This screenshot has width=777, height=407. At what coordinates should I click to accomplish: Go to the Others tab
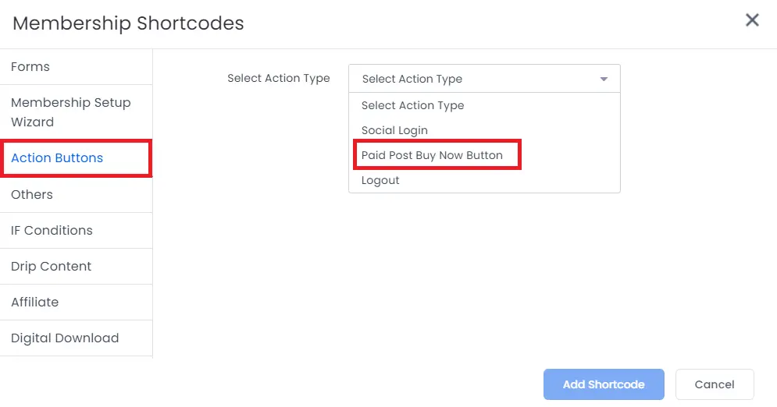click(x=77, y=194)
